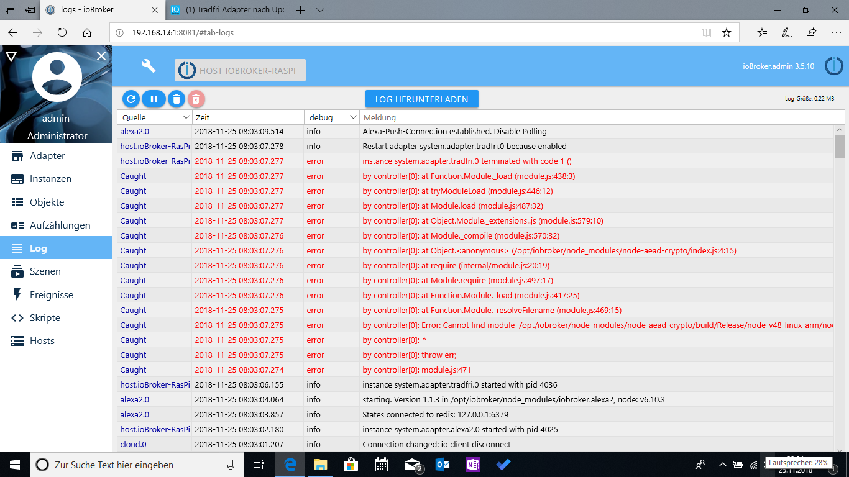Click the triangle icon above the admin avatar
The width and height of the screenshot is (849, 477).
click(x=11, y=57)
